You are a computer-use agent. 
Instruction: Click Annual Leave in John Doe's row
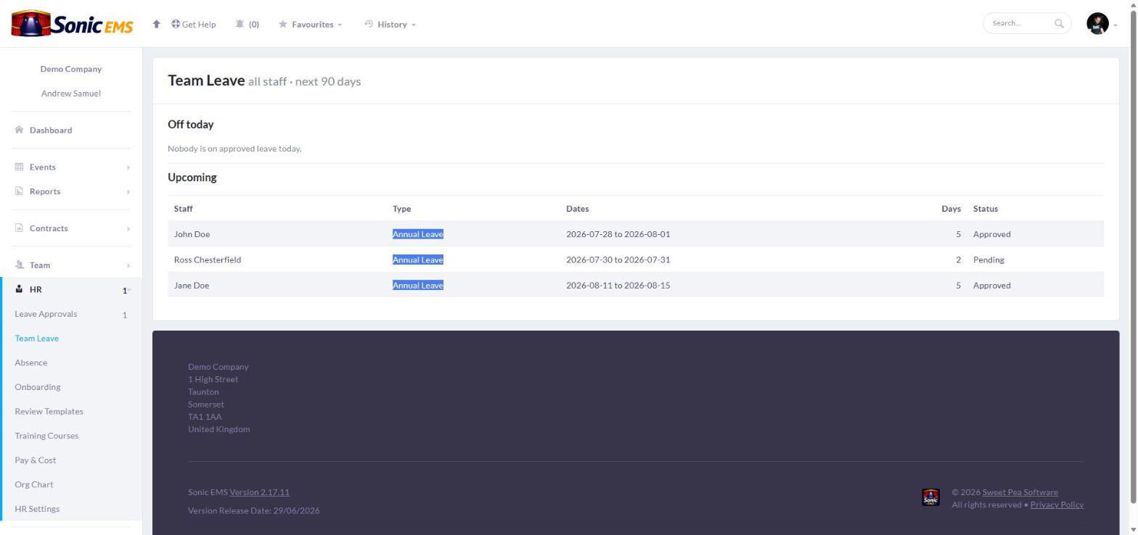coord(418,234)
